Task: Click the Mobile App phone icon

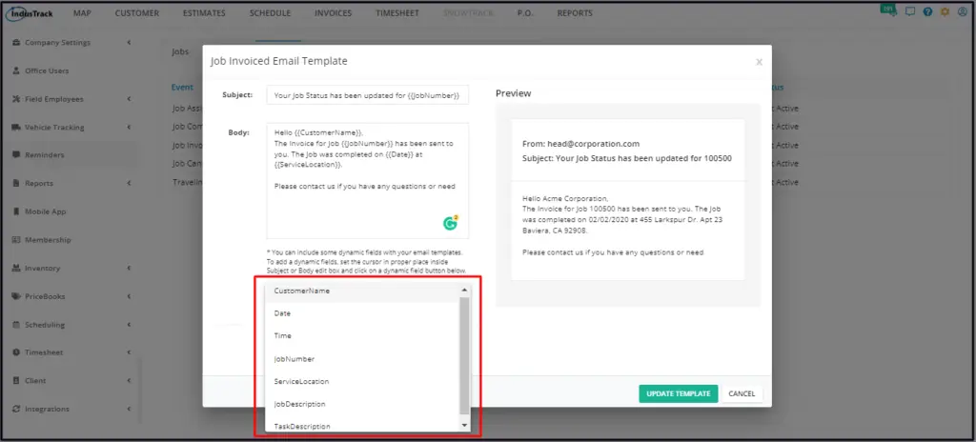Action: (17, 211)
